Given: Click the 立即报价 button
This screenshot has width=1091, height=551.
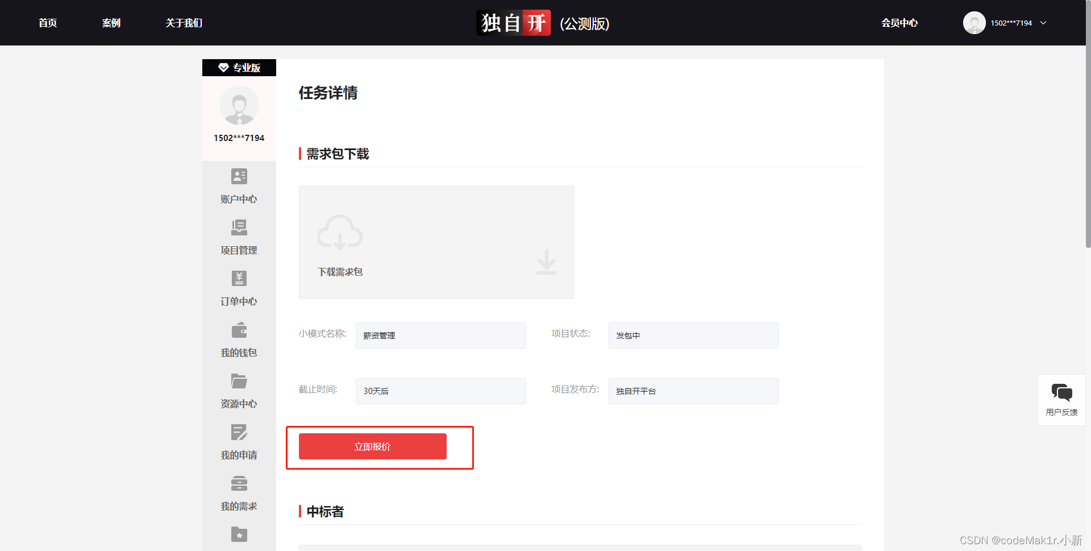Looking at the screenshot, I should click(x=373, y=446).
